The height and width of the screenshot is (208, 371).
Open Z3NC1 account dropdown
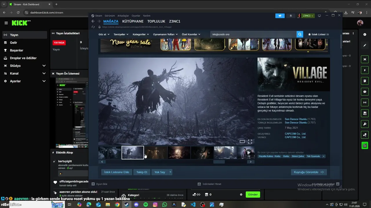click(x=308, y=16)
